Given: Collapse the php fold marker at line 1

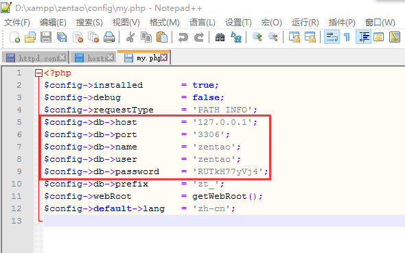Looking at the screenshot, I should pyautogui.click(x=38, y=73).
